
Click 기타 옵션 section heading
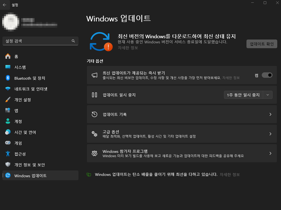pyautogui.click(x=95, y=61)
